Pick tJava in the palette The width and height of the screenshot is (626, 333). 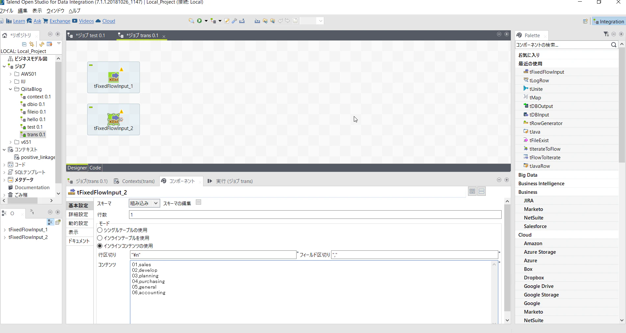pyautogui.click(x=535, y=132)
